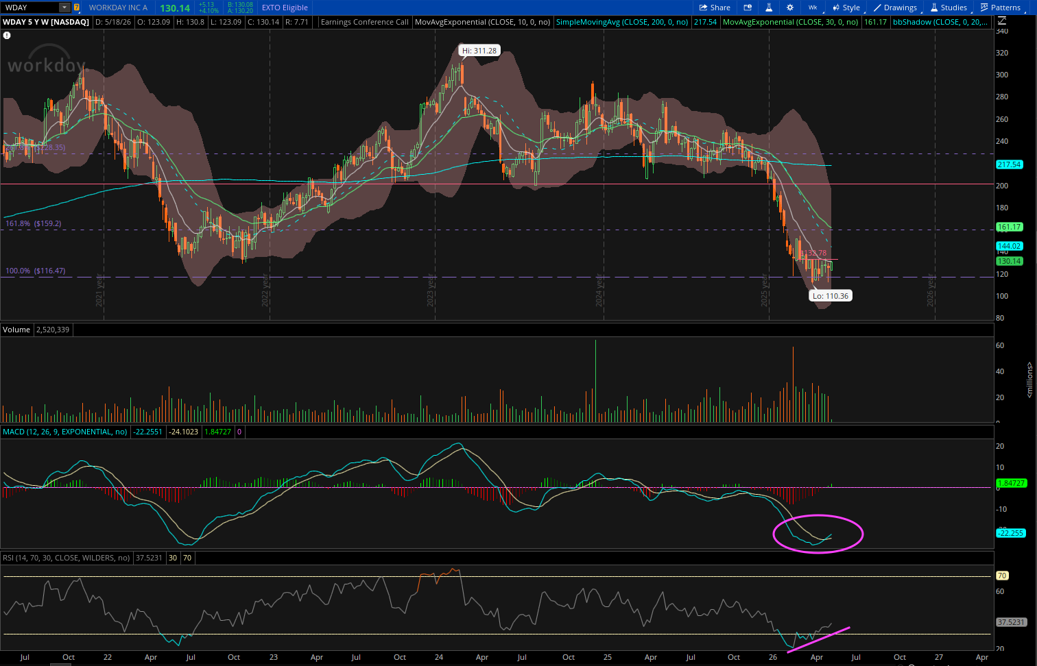1037x666 pixels.
Task: Click the 161.17 EMA price axis tag
Action: click(1010, 227)
